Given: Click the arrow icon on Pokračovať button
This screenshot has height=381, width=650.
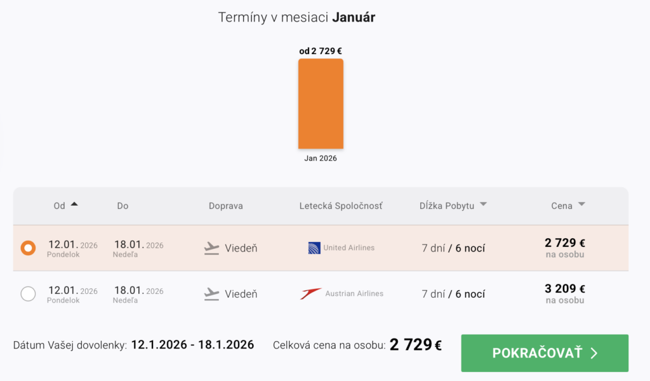Looking at the screenshot, I should (x=594, y=354).
